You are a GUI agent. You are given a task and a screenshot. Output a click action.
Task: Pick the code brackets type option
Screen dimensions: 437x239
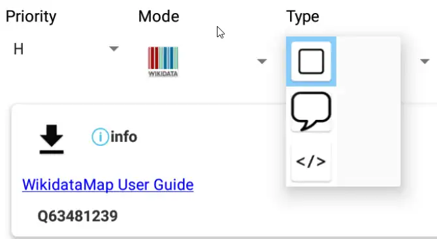coord(311,162)
